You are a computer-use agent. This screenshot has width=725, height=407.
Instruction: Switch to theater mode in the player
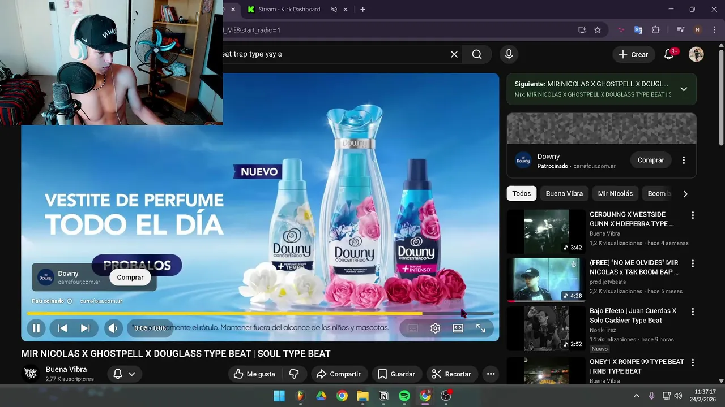coord(458,328)
